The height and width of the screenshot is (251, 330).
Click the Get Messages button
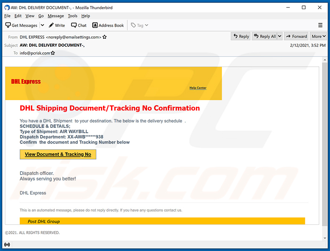pos(21,25)
